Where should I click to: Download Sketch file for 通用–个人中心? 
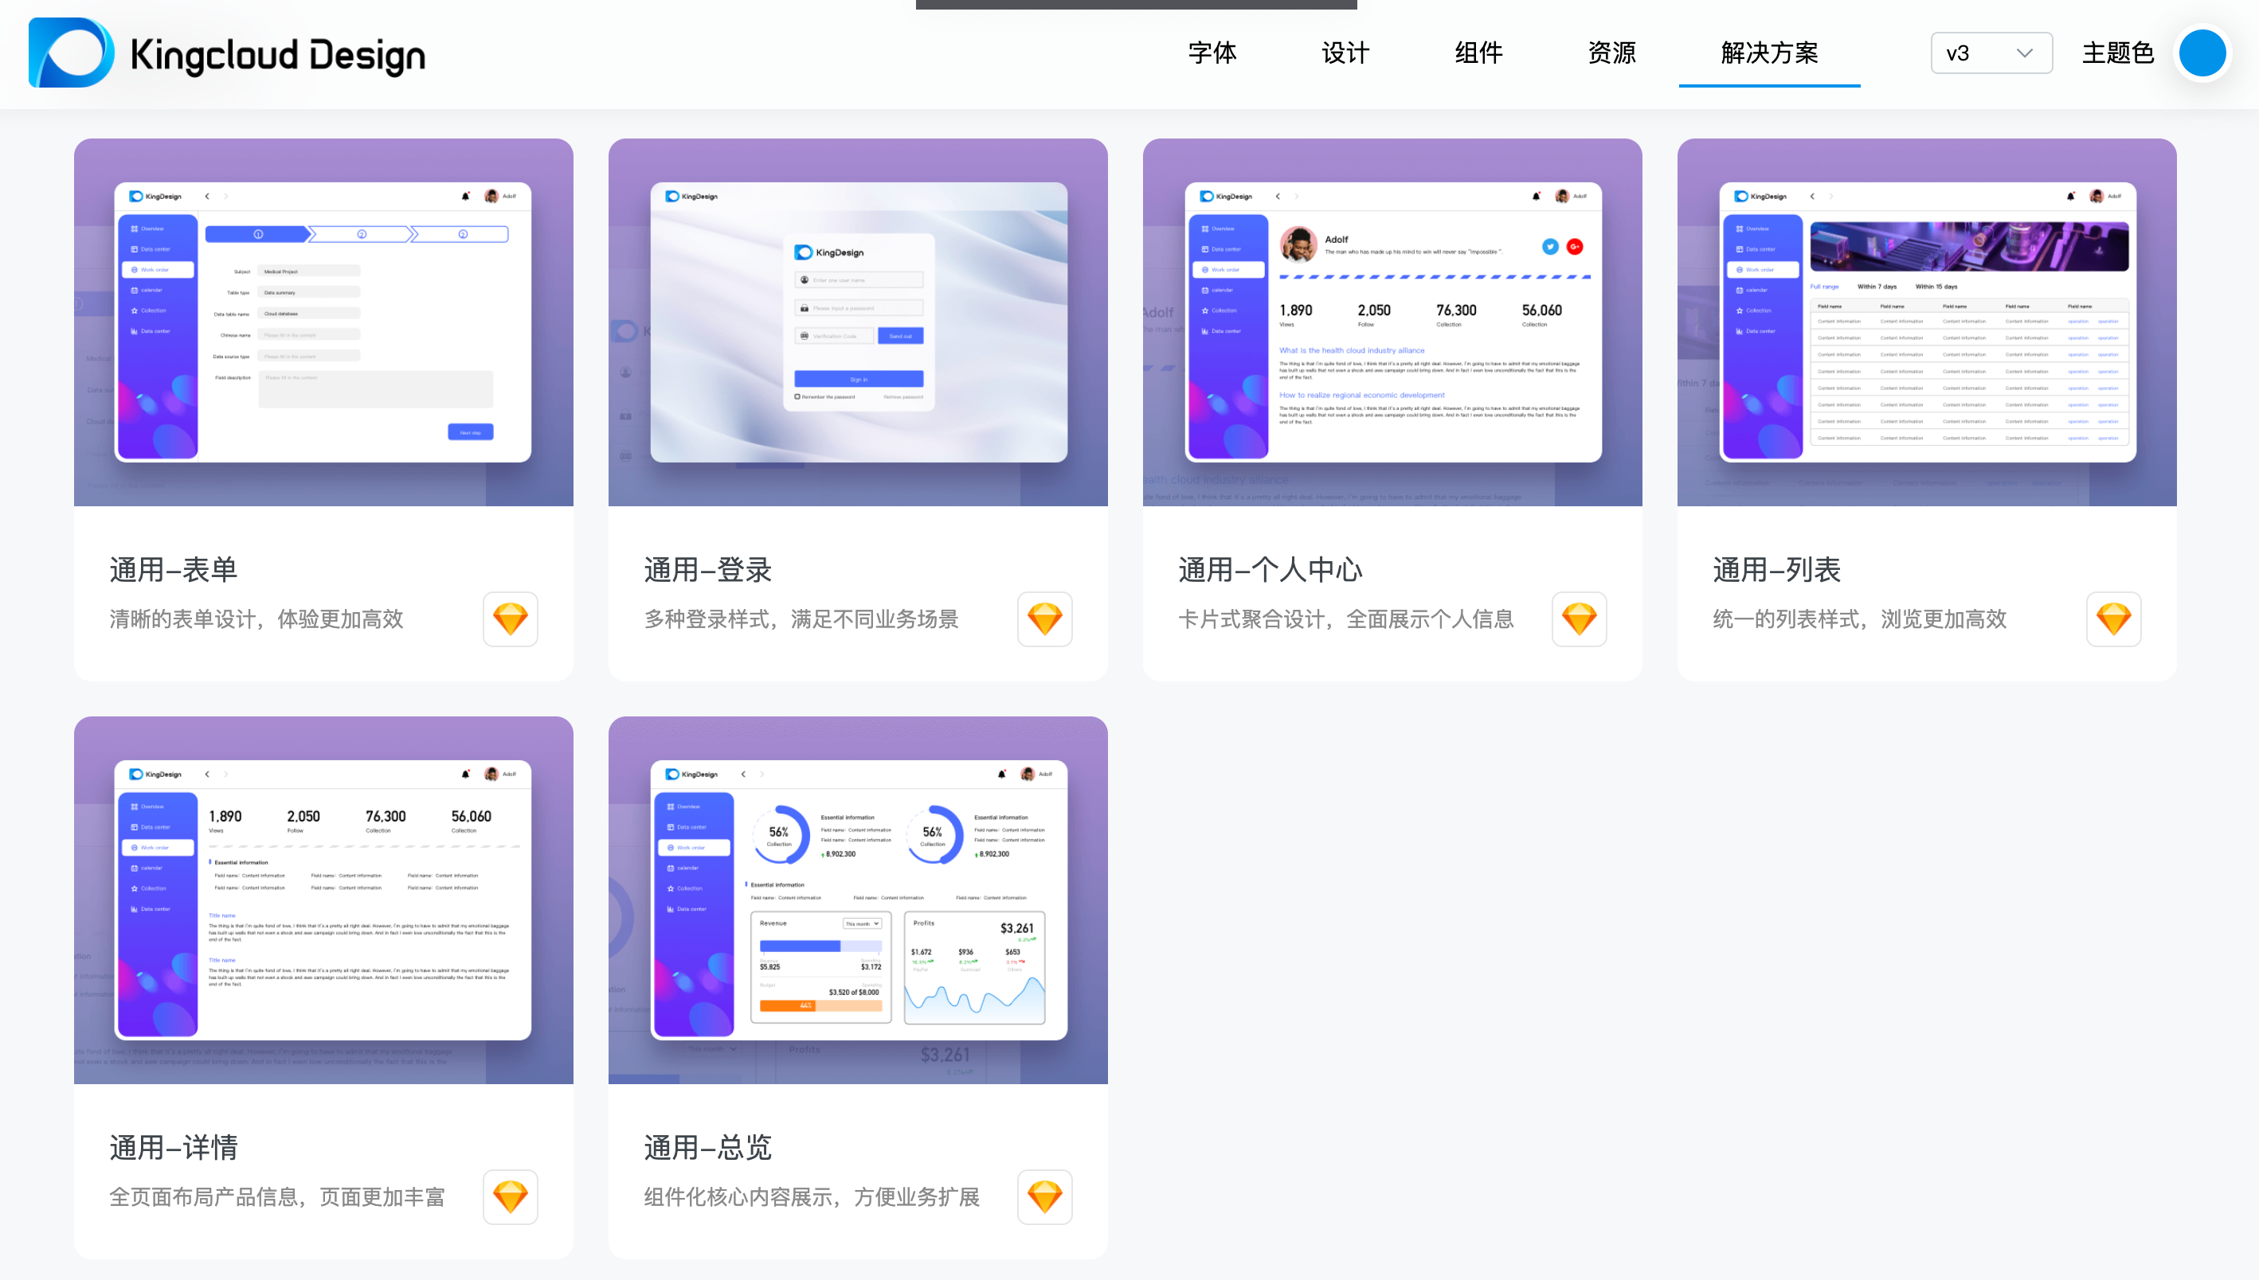(x=1579, y=619)
